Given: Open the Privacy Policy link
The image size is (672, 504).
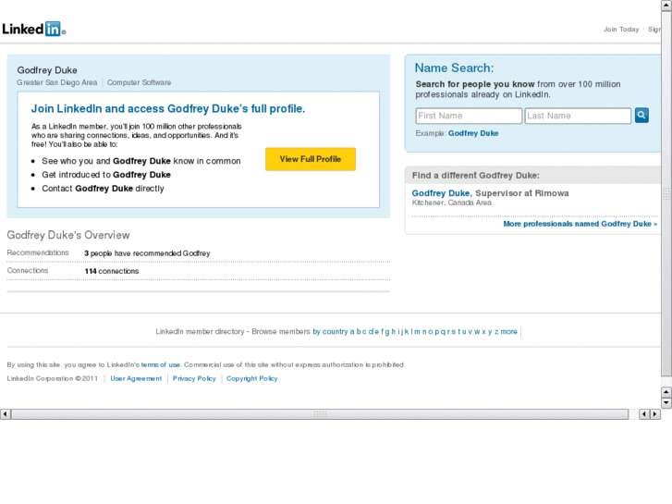Looking at the screenshot, I should click(x=194, y=378).
